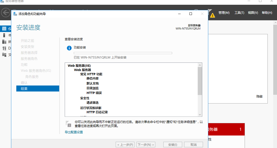
Task: Click the Server Manager back arrow button
Action: coord(6,13)
